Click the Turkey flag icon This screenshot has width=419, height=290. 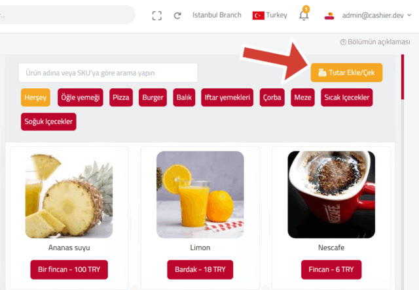pos(258,16)
